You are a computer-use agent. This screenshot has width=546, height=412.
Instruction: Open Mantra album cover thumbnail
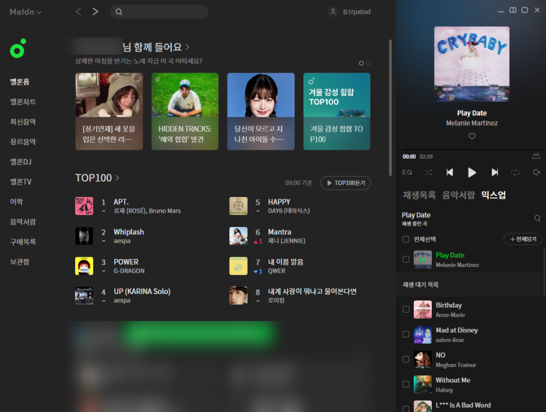pyautogui.click(x=239, y=236)
